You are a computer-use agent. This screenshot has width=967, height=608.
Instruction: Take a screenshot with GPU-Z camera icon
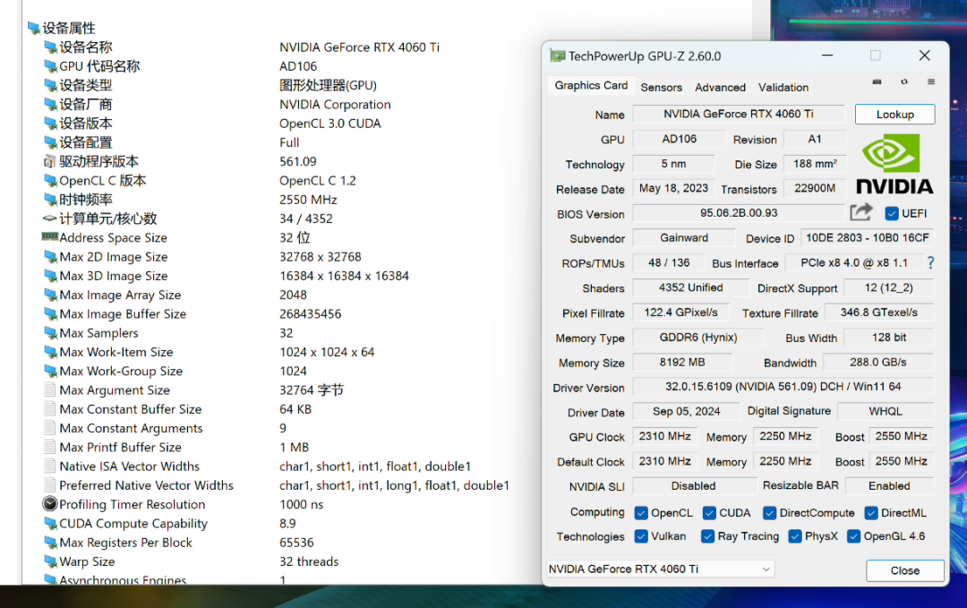pyautogui.click(x=877, y=82)
